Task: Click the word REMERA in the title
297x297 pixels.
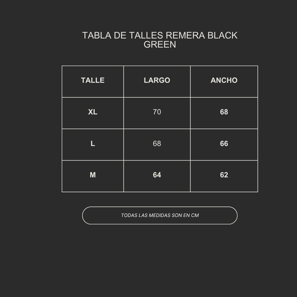Action: click(185, 35)
